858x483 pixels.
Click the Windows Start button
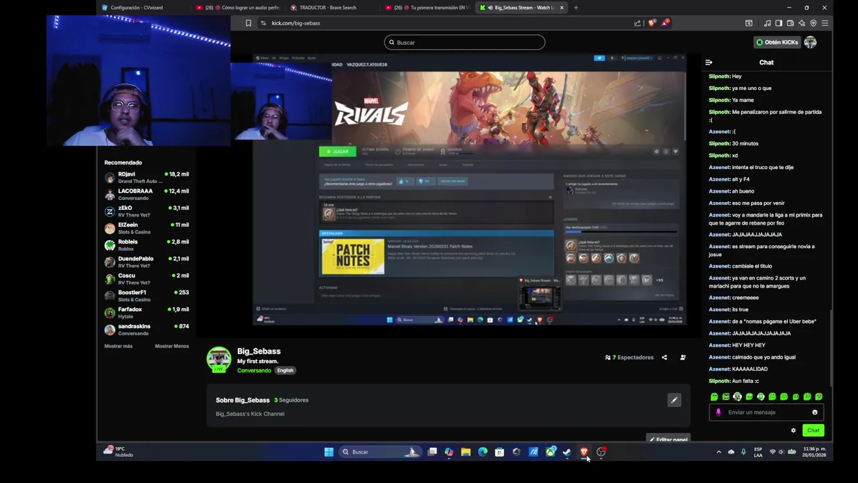(329, 452)
